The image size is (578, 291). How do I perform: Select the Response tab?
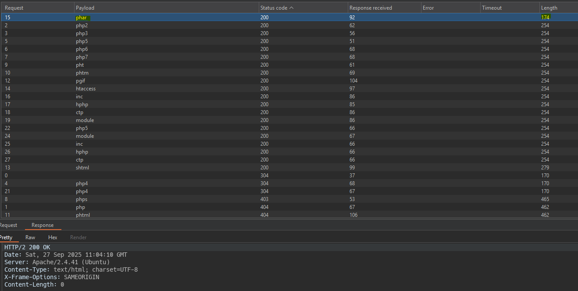43,225
